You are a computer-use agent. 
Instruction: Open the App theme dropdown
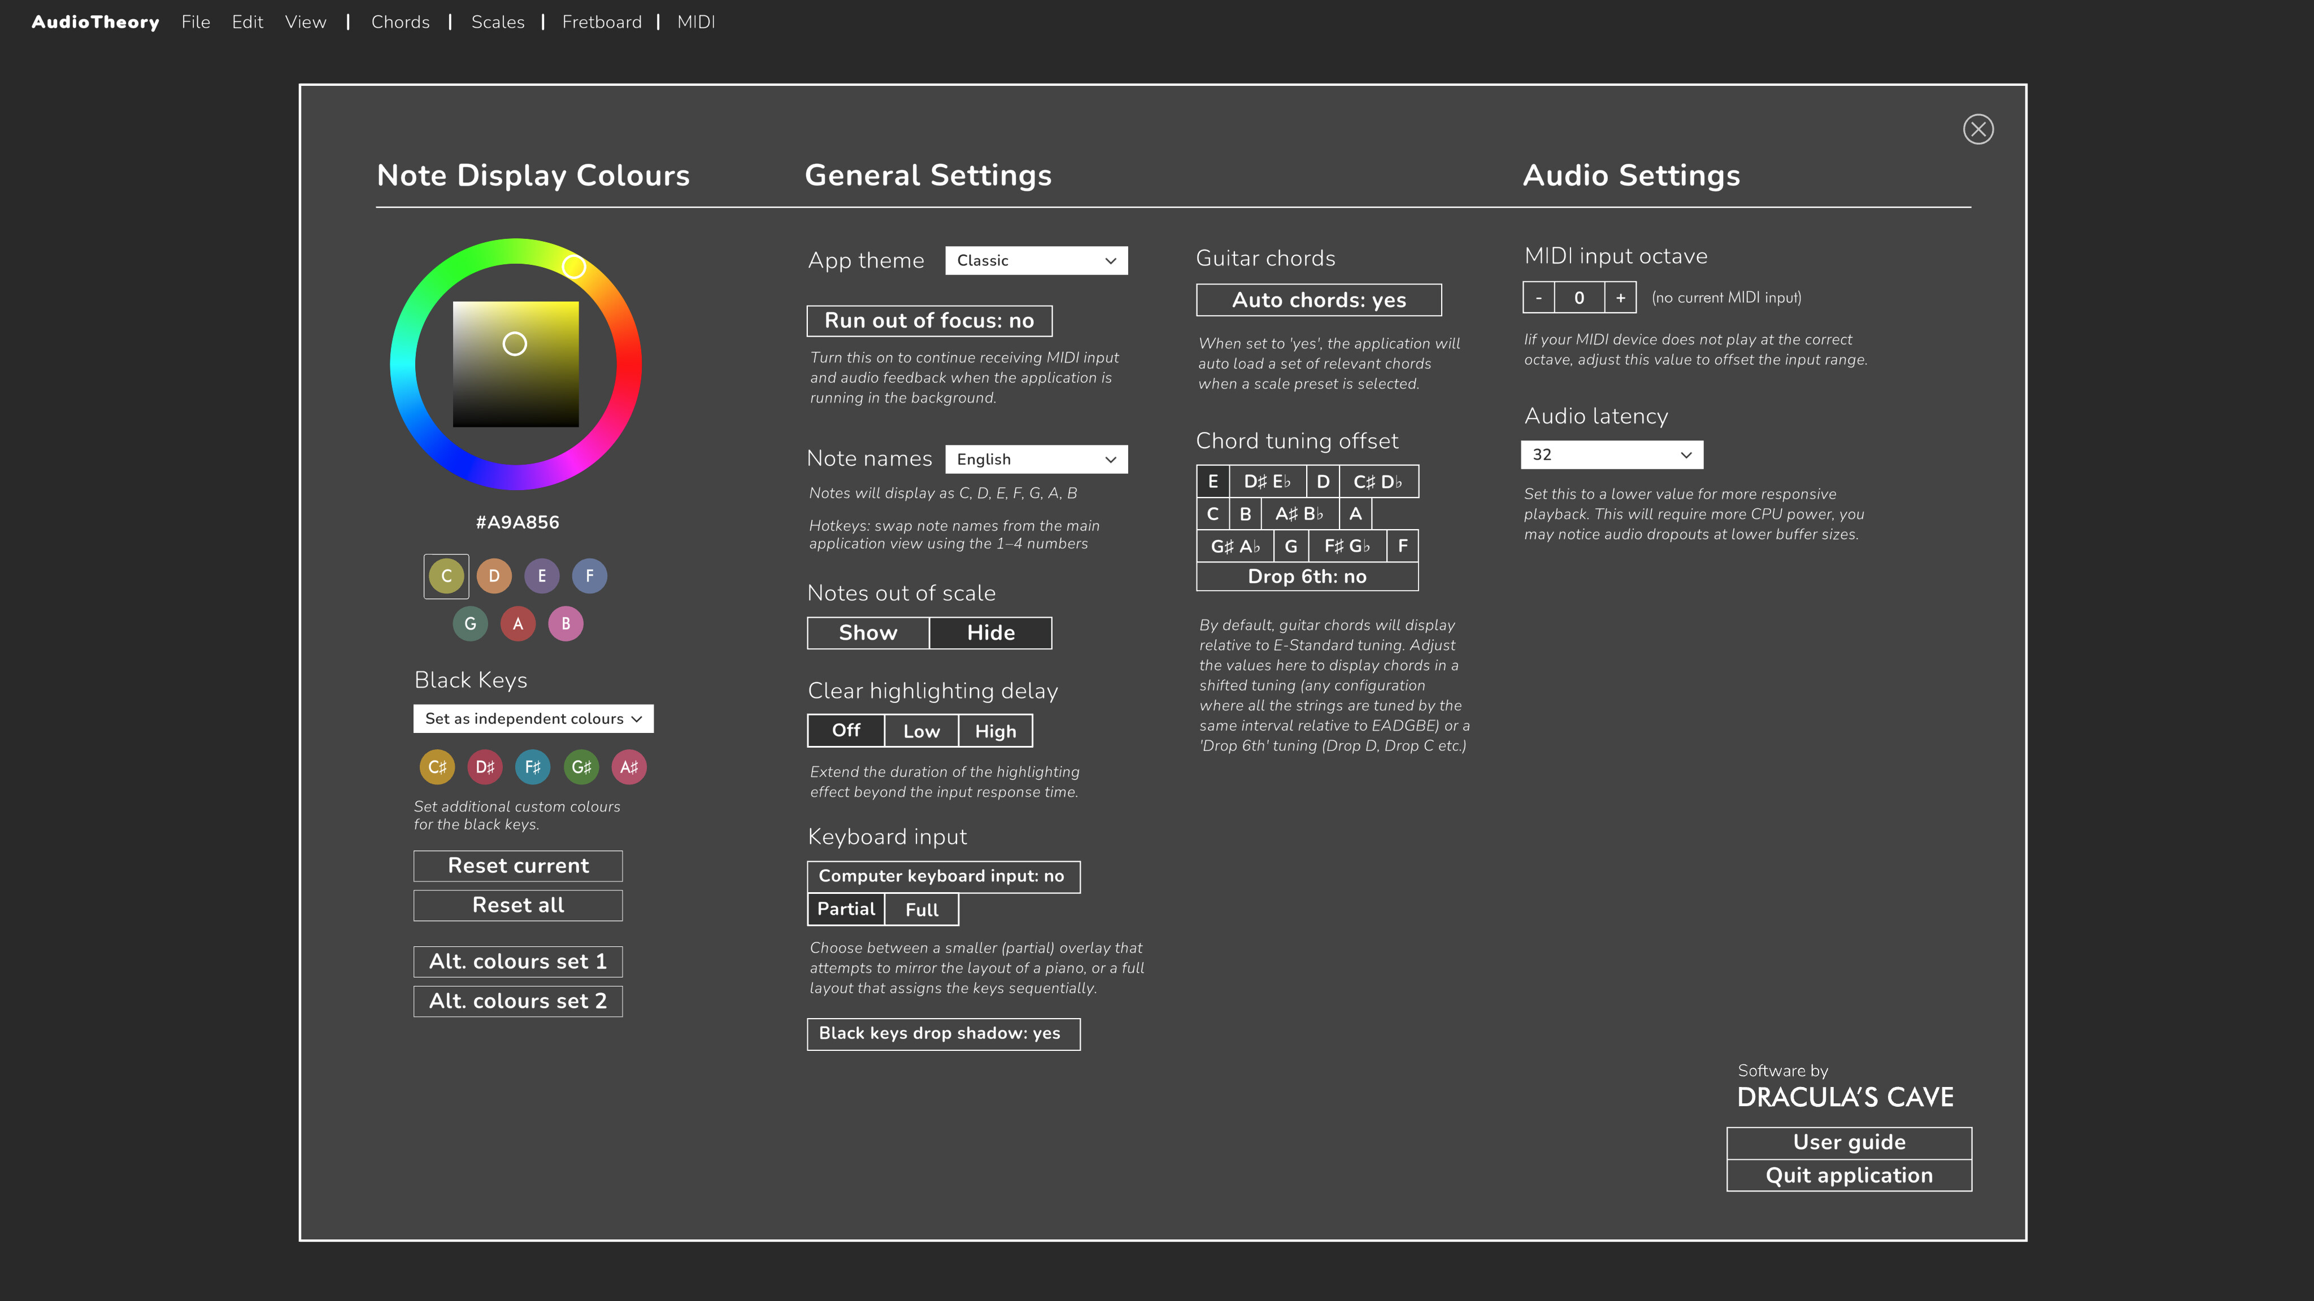point(1036,260)
